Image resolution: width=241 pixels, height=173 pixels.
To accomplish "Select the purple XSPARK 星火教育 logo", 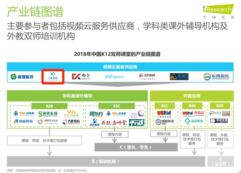I will 137,114.
